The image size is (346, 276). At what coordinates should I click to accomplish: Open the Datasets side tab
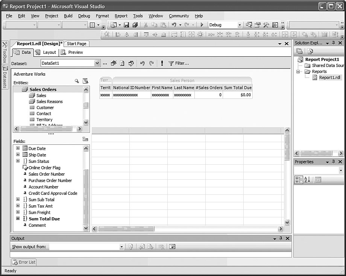tap(5, 77)
